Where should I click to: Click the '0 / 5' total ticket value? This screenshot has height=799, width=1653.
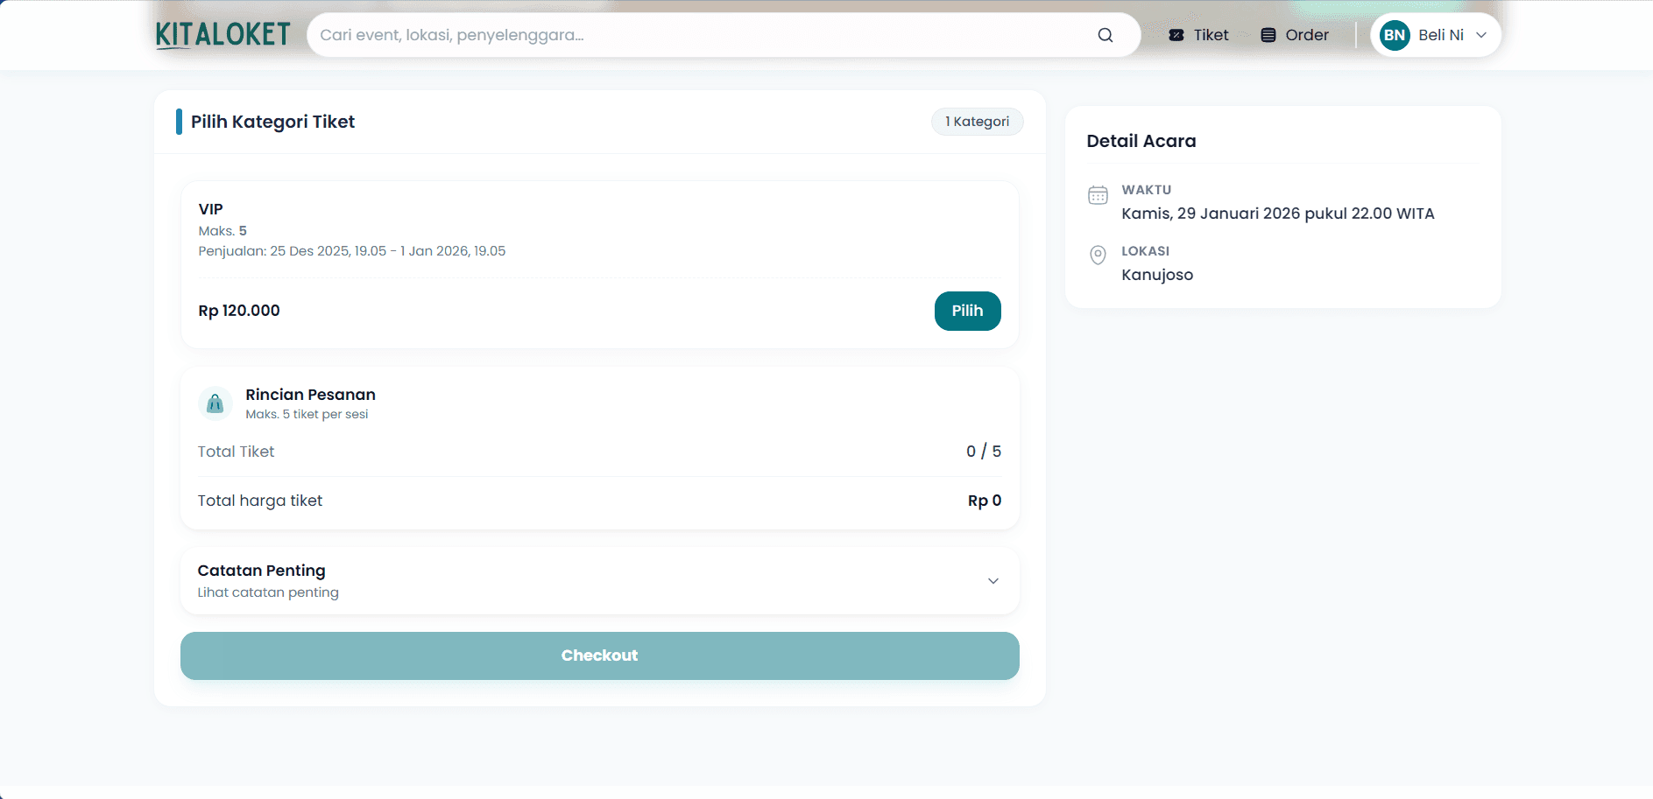984,452
